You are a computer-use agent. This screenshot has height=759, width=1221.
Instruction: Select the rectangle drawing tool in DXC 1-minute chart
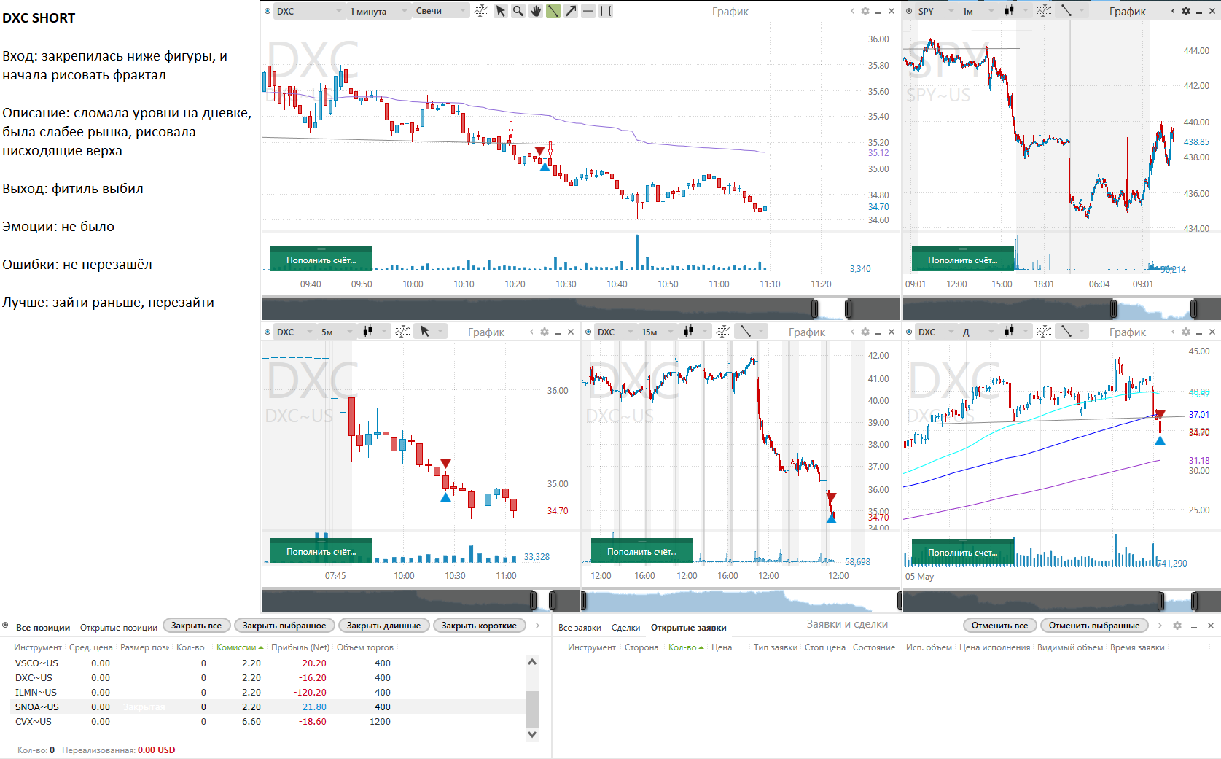[606, 11]
